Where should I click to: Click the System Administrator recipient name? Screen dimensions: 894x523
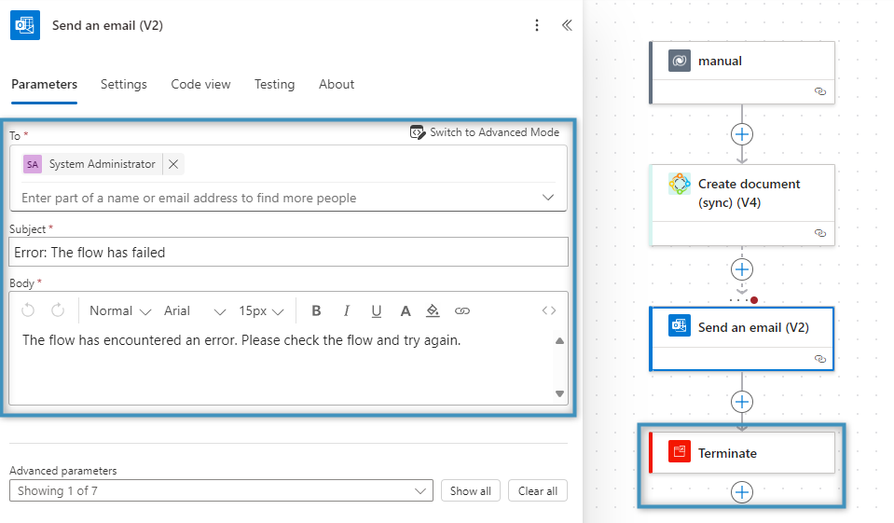point(102,164)
